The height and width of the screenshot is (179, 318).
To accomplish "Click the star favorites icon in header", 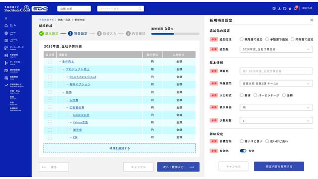I will click(x=290, y=8).
